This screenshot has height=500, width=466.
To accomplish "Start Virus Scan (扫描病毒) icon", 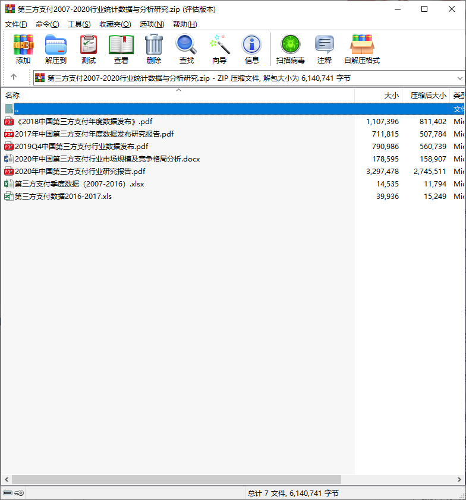I will pos(291,49).
